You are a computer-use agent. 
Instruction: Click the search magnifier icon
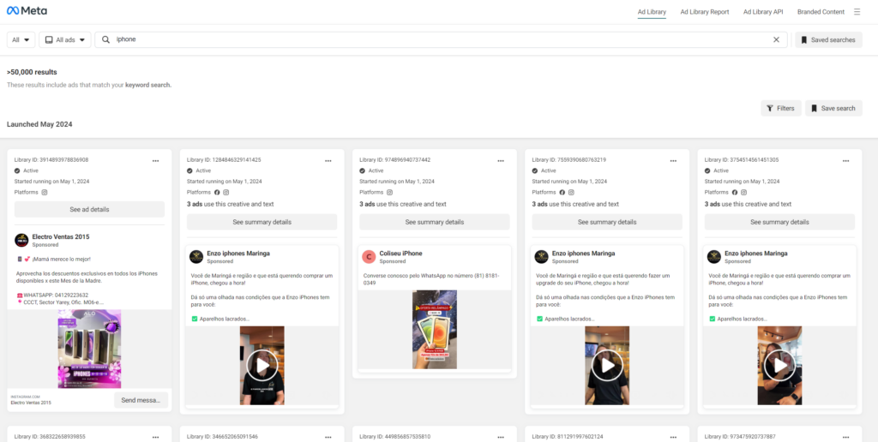pos(105,39)
